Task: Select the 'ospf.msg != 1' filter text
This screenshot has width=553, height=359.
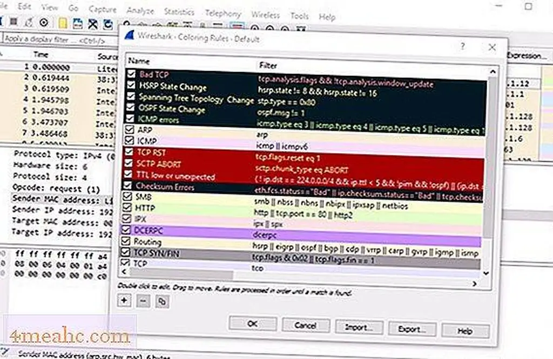Action: 281,113
